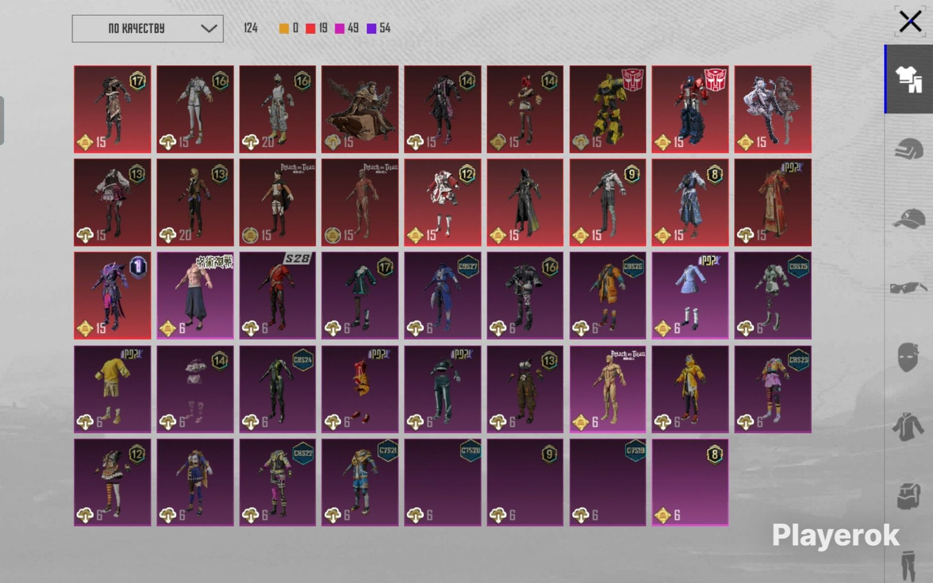Choose the red-white level 12 outfit

coord(443,202)
